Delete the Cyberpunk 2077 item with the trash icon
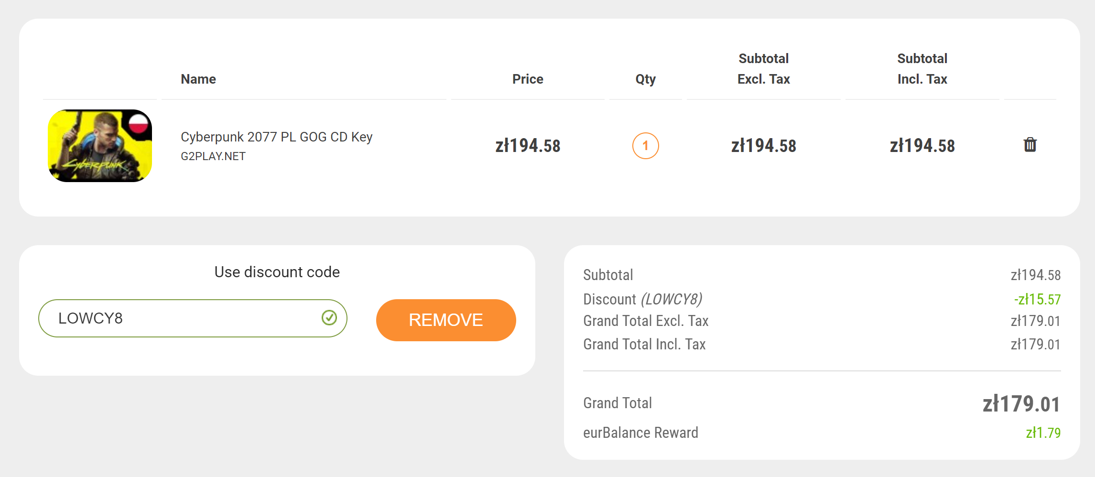The height and width of the screenshot is (477, 1095). click(x=1030, y=145)
